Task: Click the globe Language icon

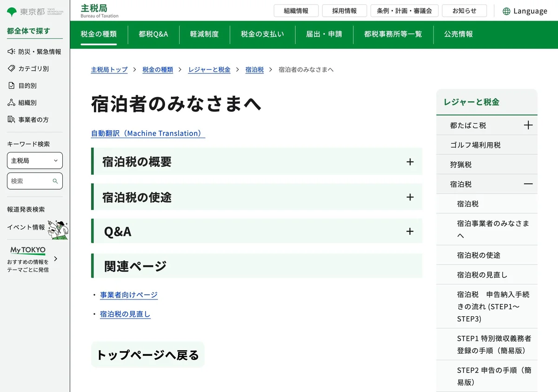Action: 506,11
